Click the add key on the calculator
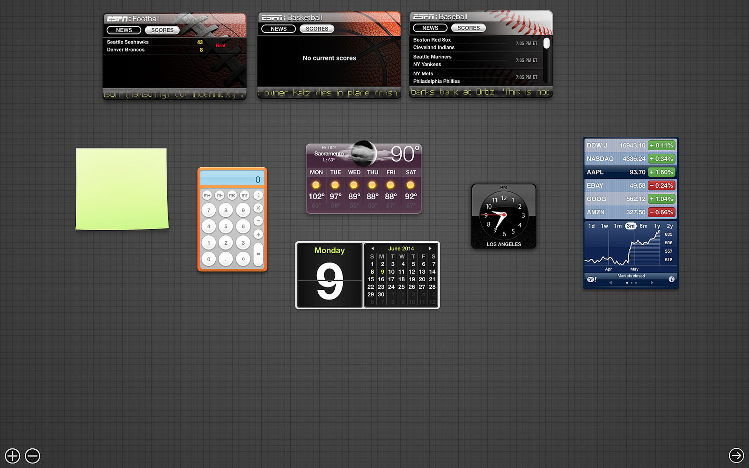The width and height of the screenshot is (749, 468). (258, 234)
